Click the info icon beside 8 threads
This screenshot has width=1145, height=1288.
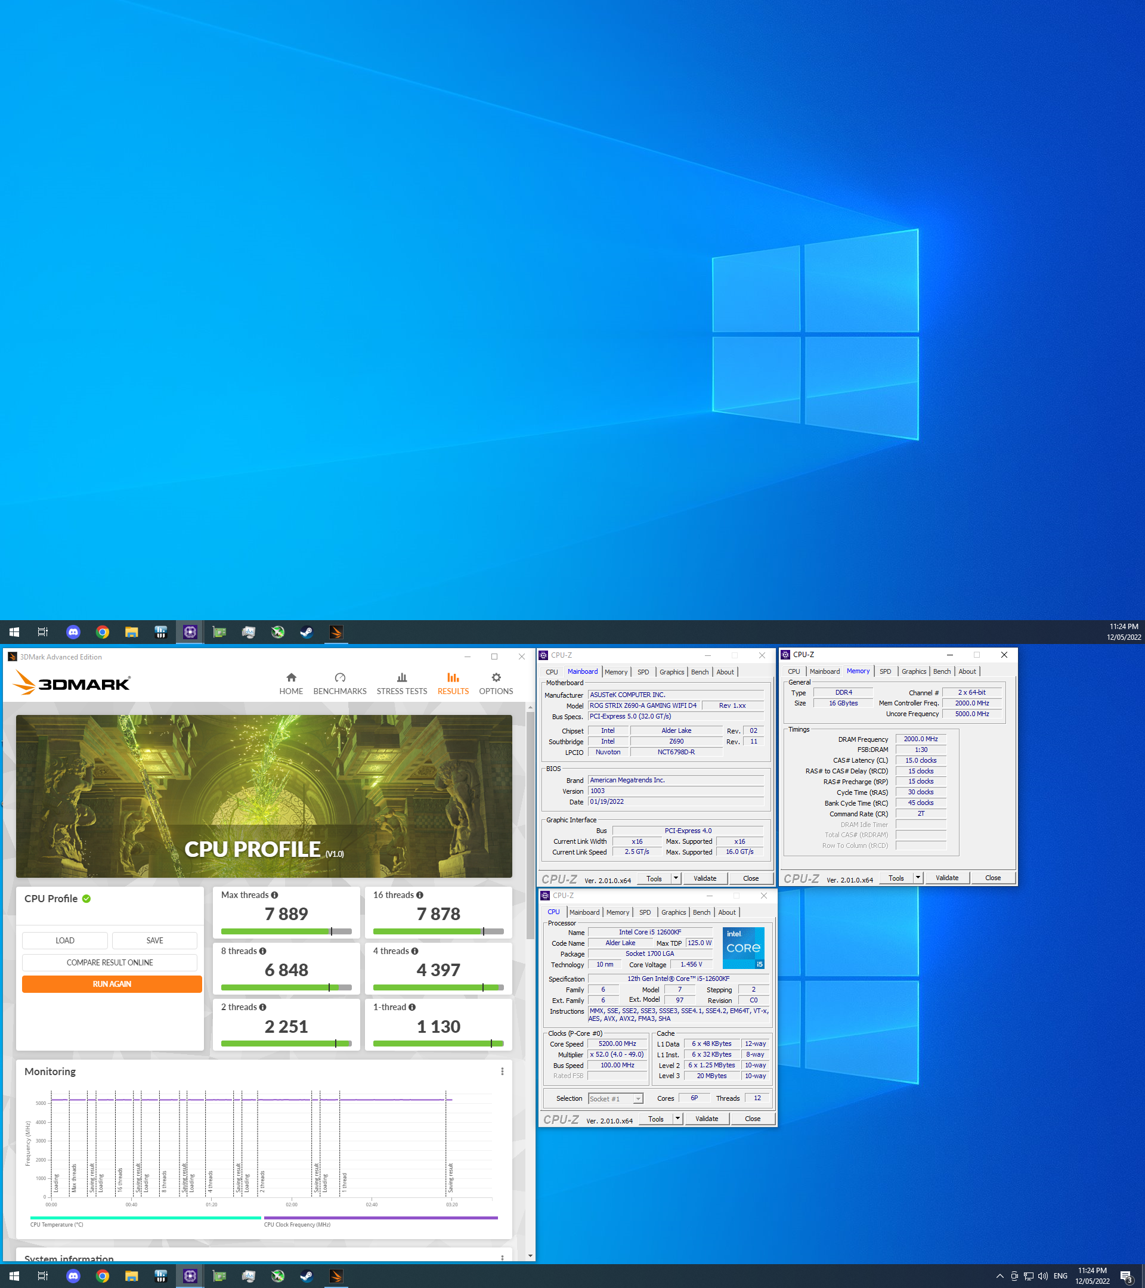(x=262, y=951)
